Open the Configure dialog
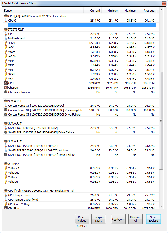Image resolution: width=168 pixels, height=233 pixels. click(118, 219)
